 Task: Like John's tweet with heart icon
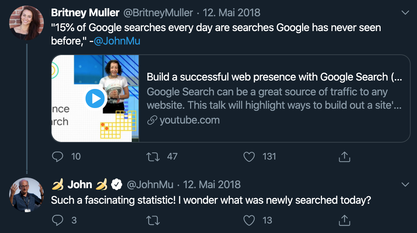point(249,220)
